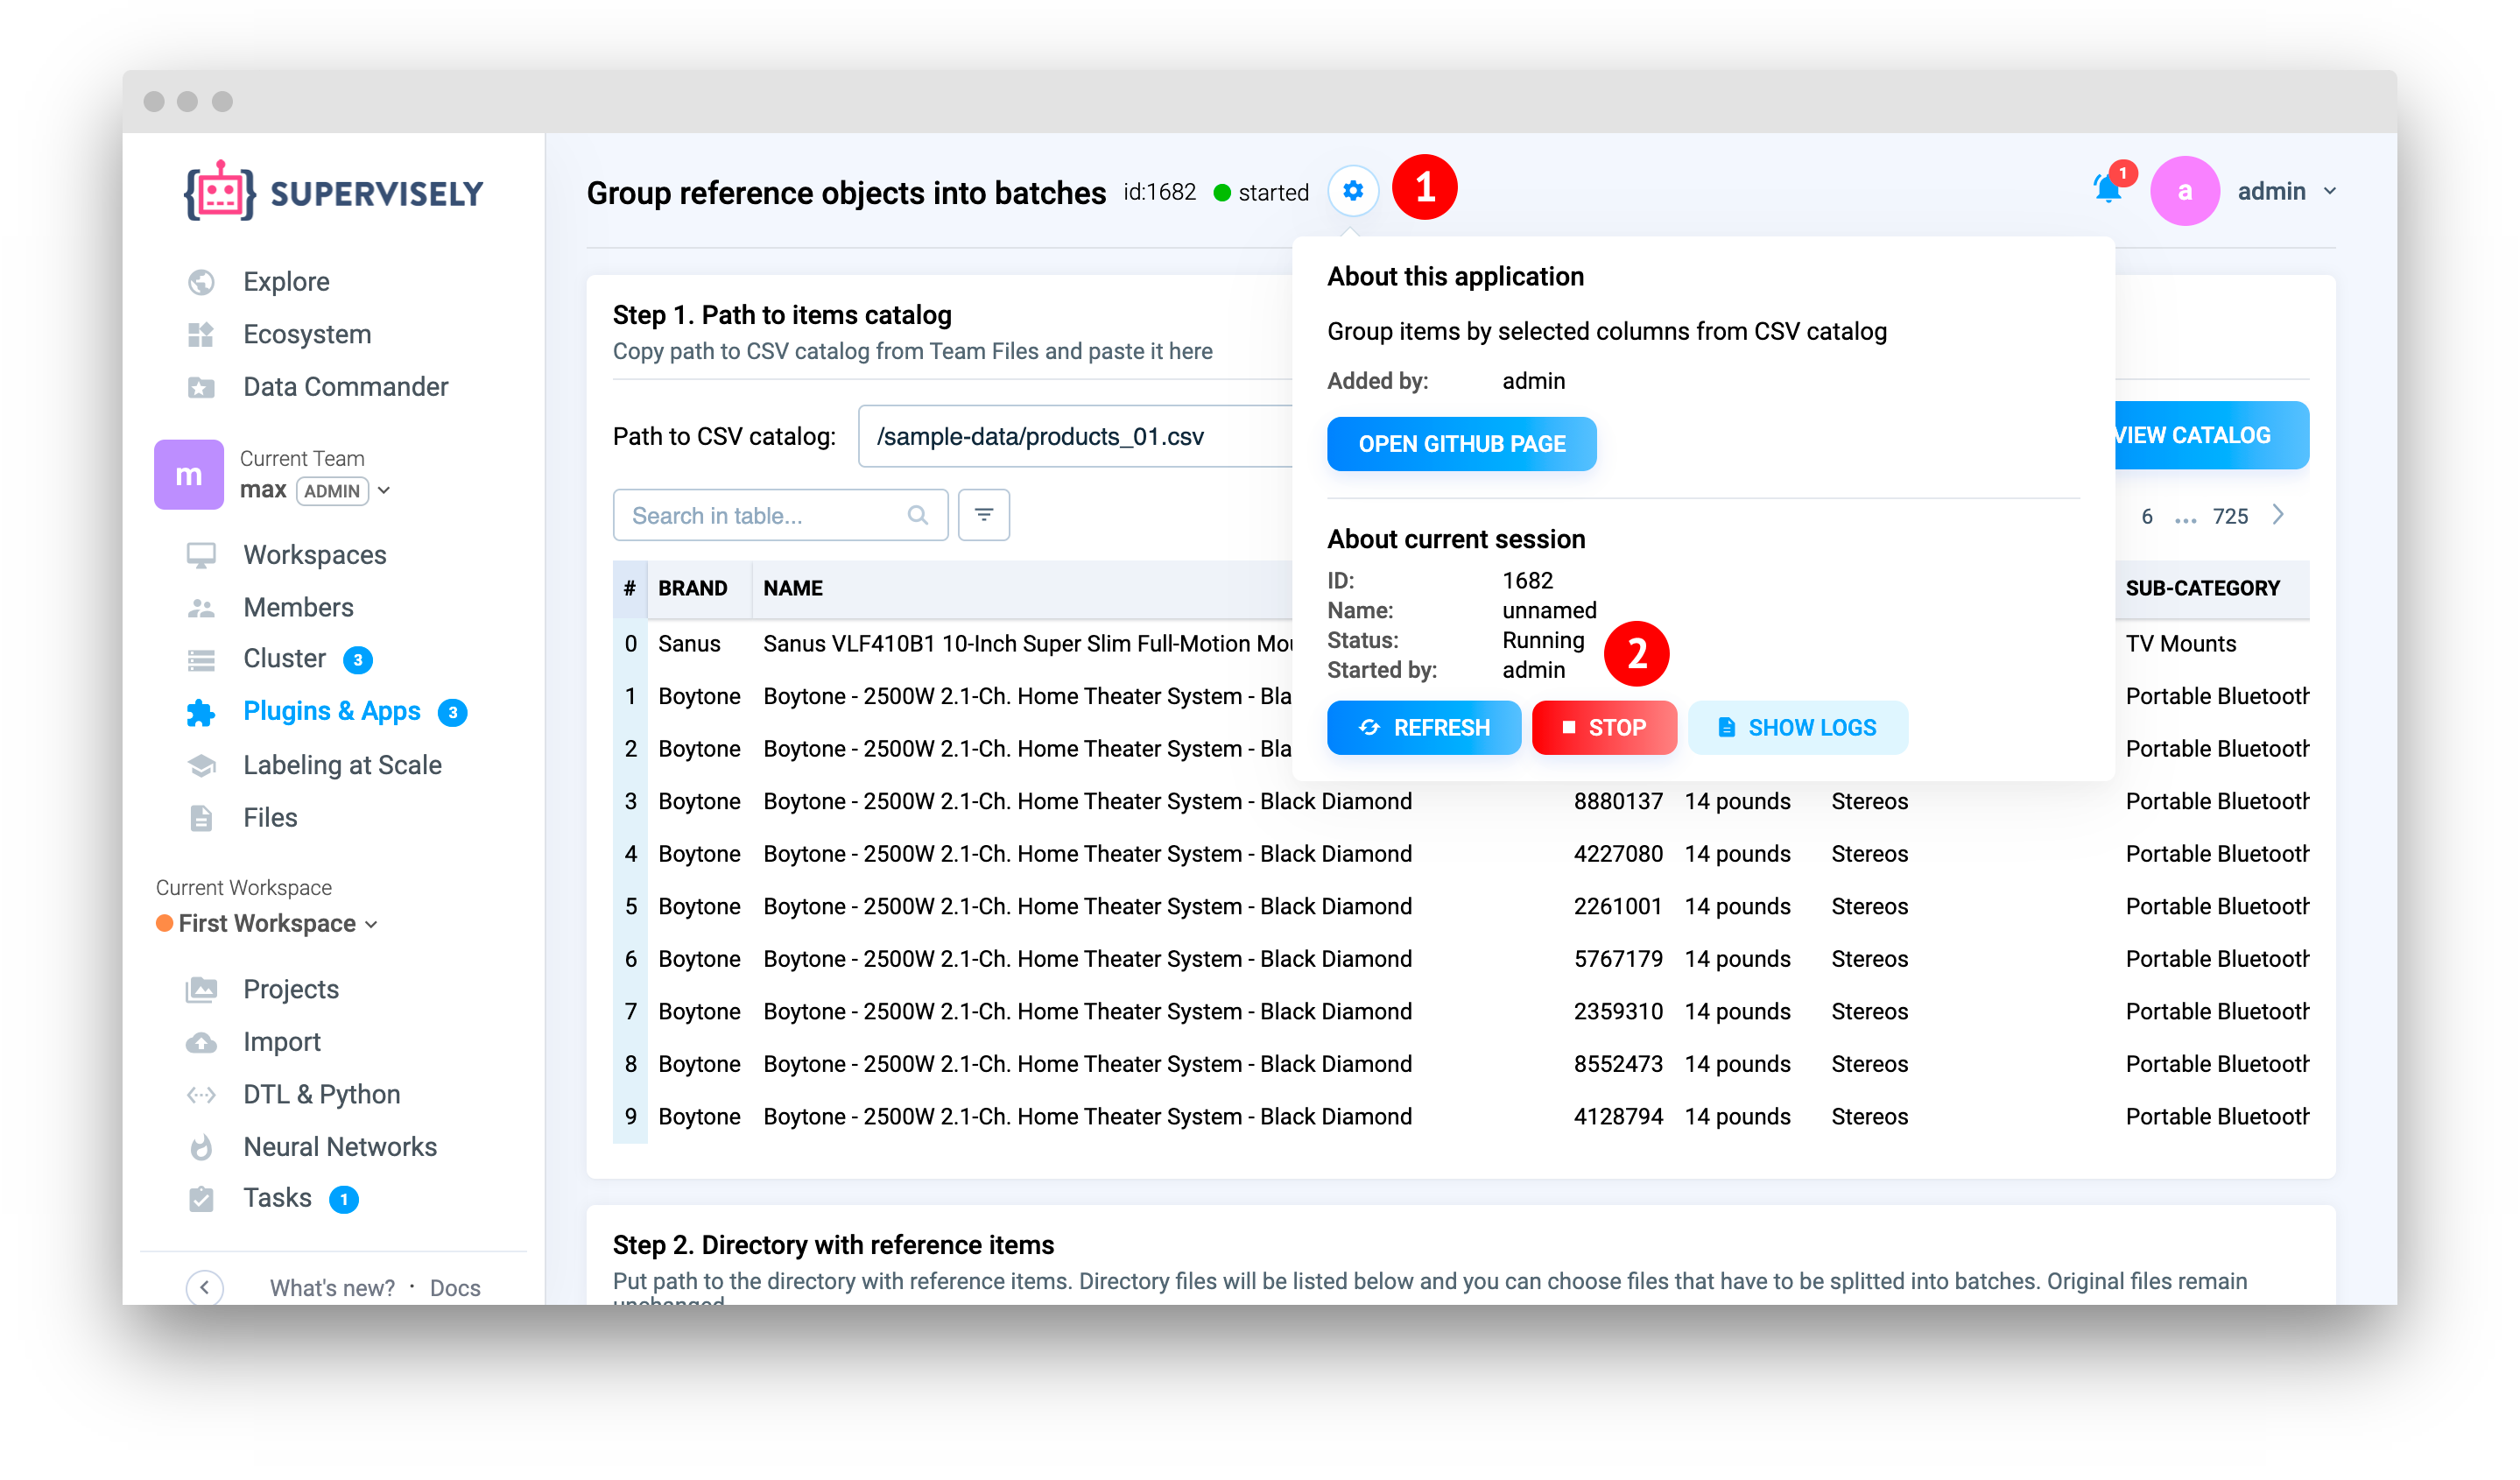Click the search magnifier icon in table
This screenshot has height=1480, width=2520.
tap(917, 515)
